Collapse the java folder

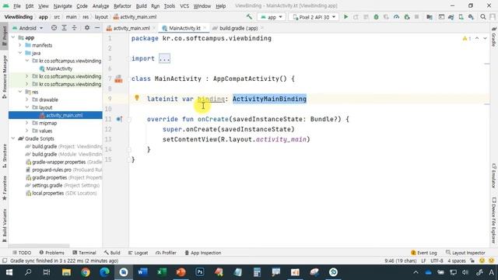tap(20, 53)
